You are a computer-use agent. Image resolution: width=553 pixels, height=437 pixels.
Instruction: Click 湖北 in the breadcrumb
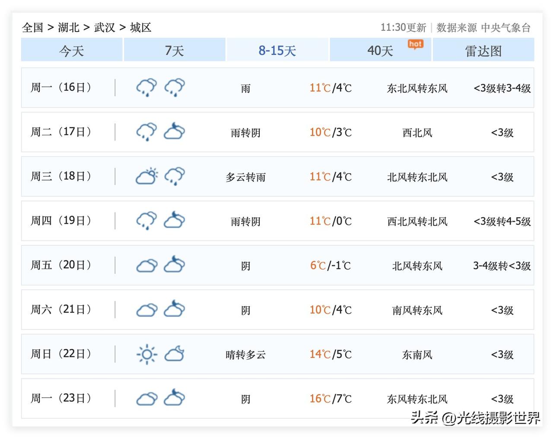pos(69,28)
